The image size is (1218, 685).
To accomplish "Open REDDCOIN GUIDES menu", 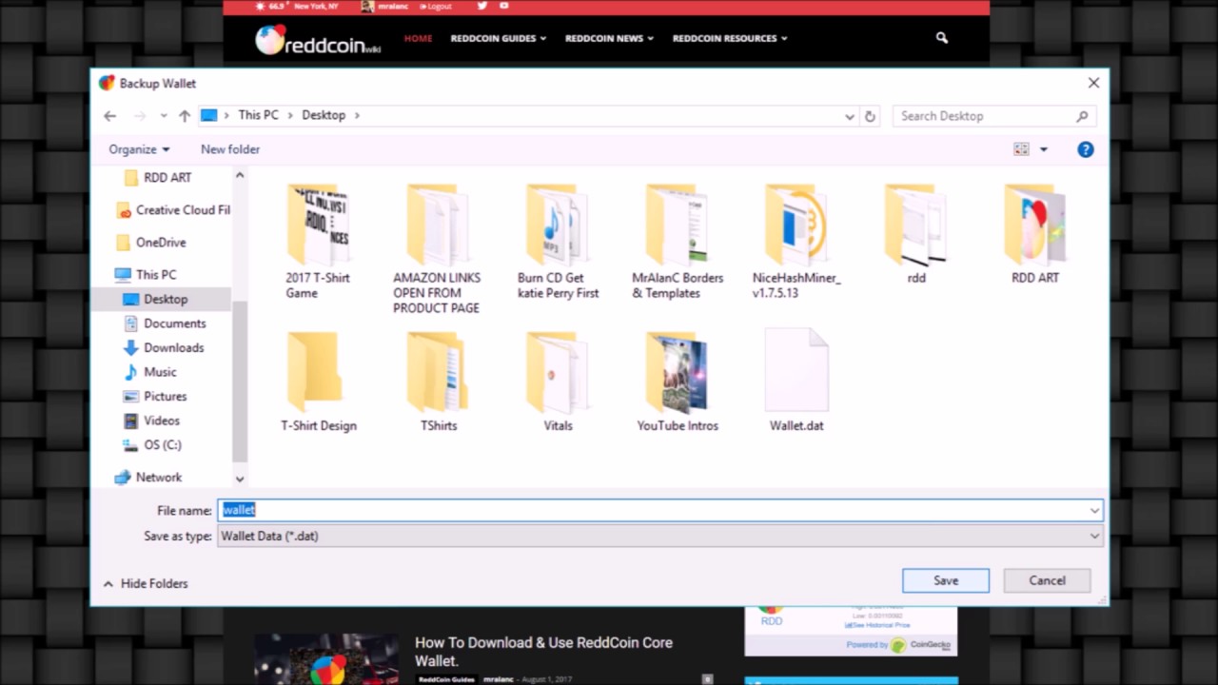I will pos(499,38).
